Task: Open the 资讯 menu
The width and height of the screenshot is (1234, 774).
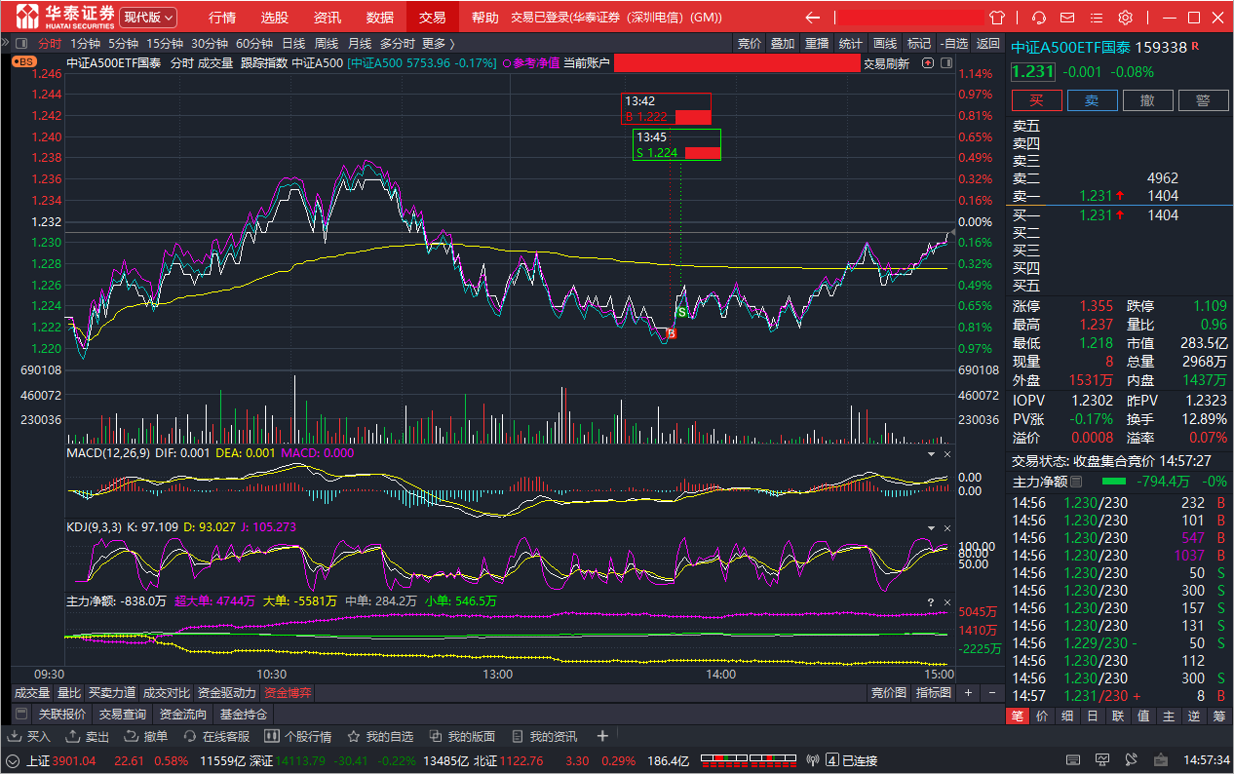Action: click(328, 18)
